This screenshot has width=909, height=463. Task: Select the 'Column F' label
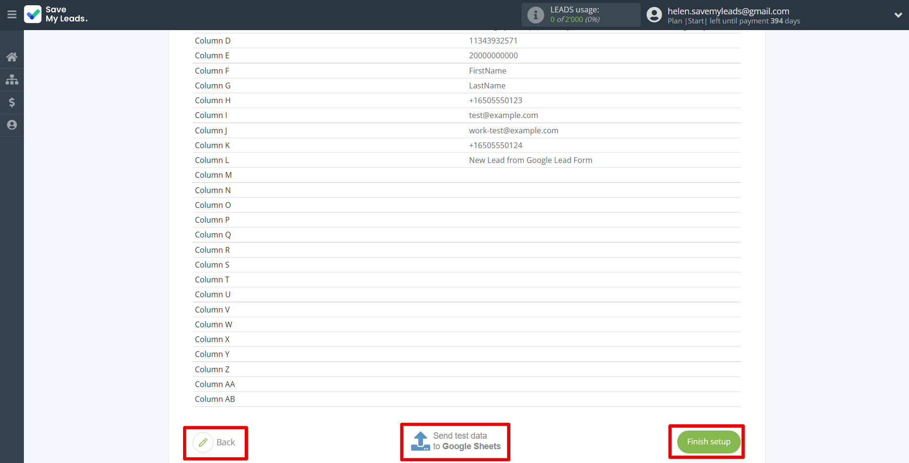point(212,71)
